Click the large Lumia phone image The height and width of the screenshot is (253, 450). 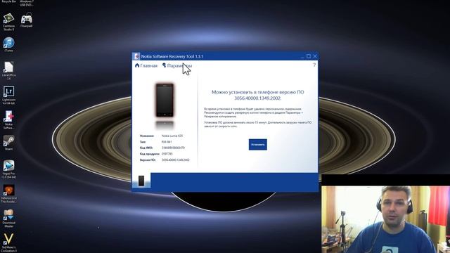point(165,100)
